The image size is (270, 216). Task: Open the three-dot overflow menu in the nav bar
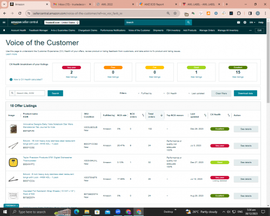pos(250,30)
